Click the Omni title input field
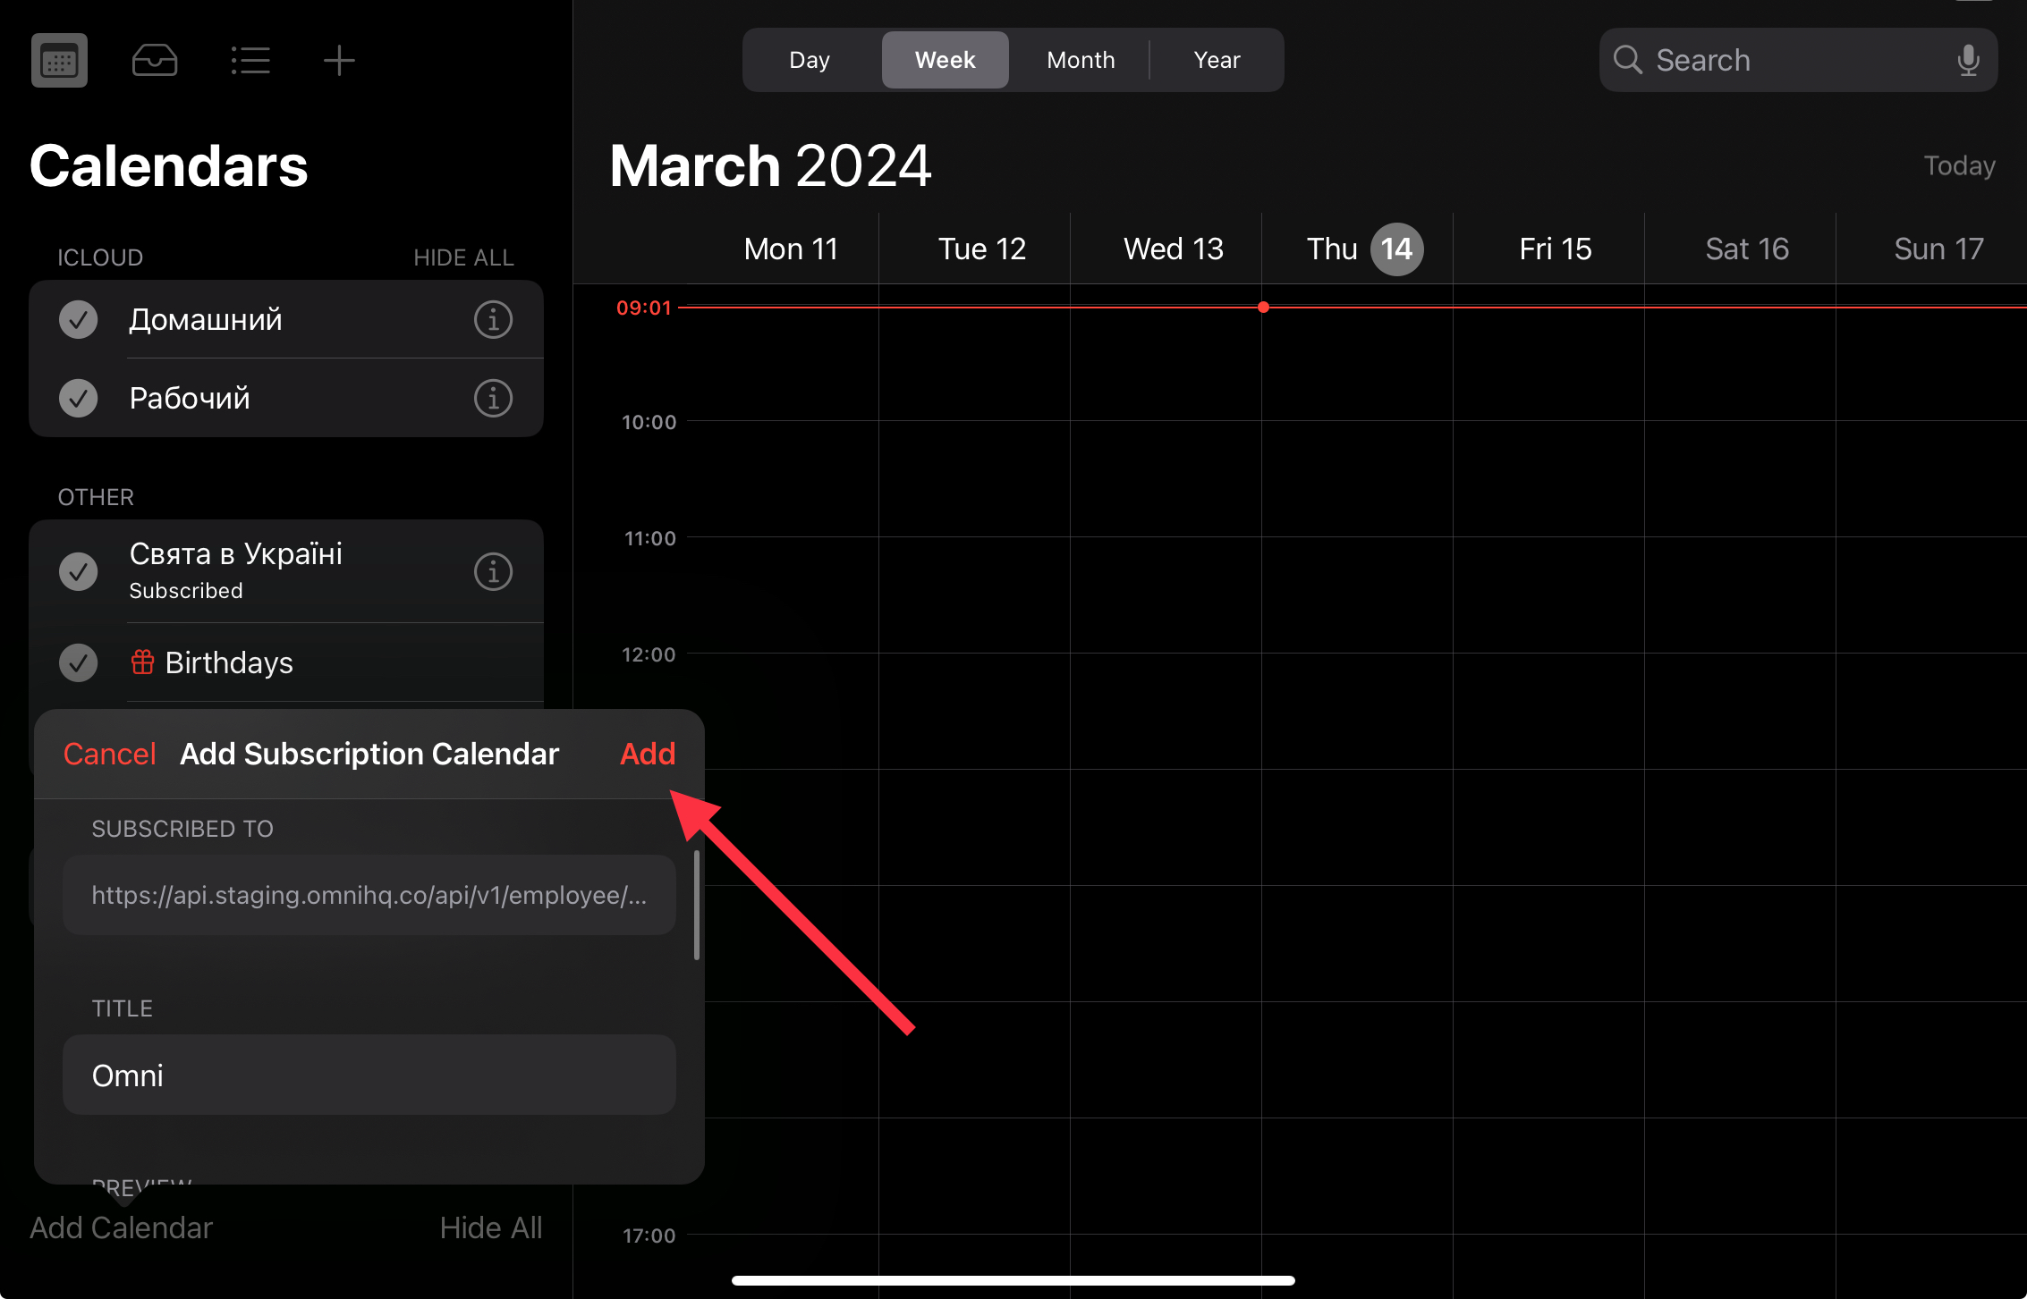Viewport: 2027px width, 1299px height. (x=369, y=1075)
